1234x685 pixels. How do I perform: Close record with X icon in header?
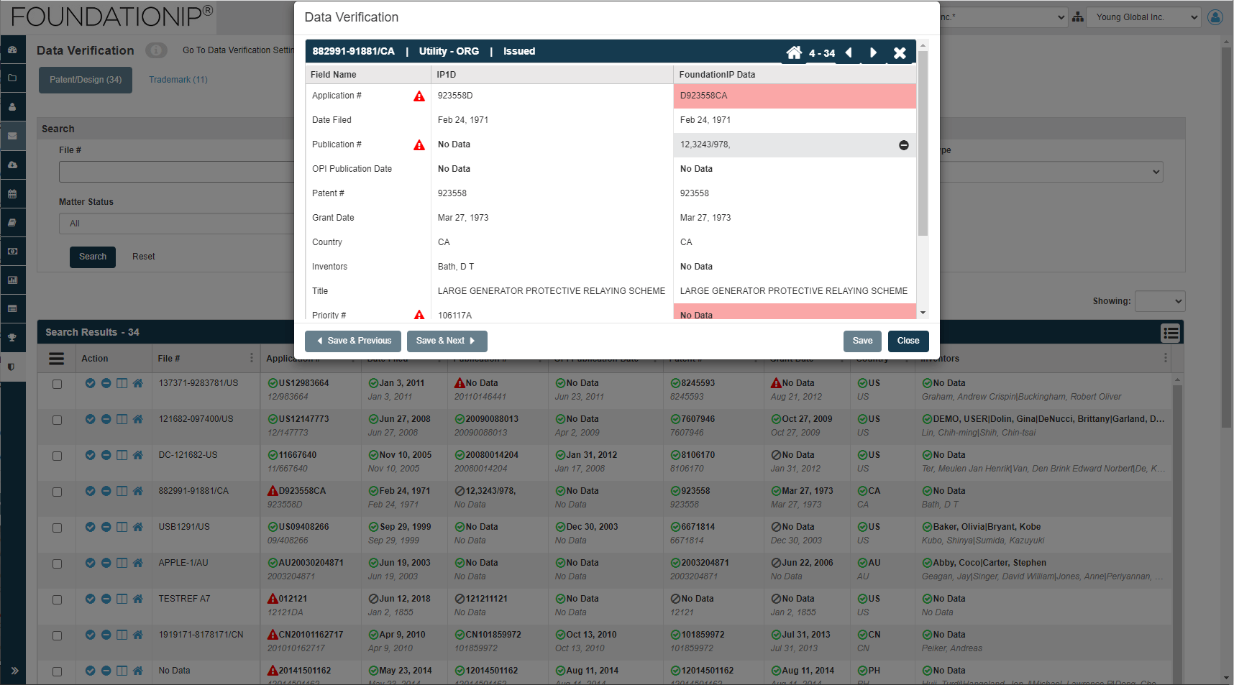point(900,52)
